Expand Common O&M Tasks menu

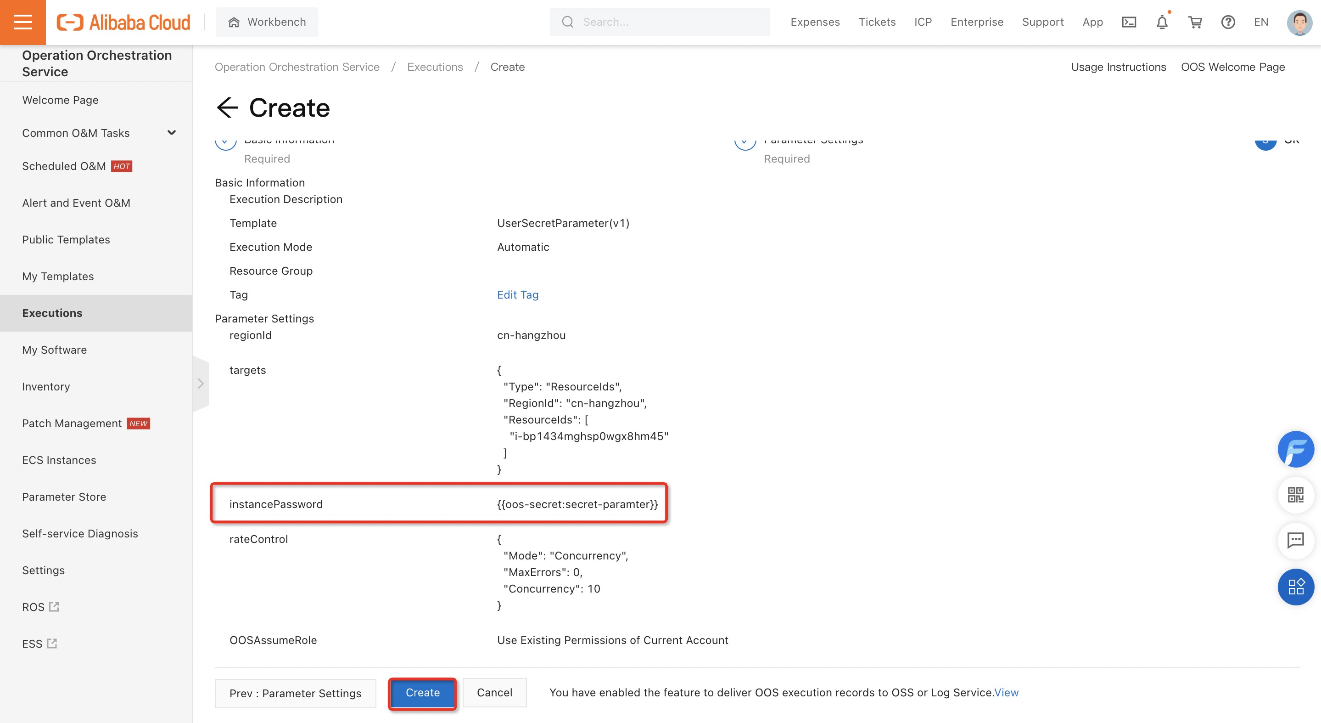[x=171, y=133]
